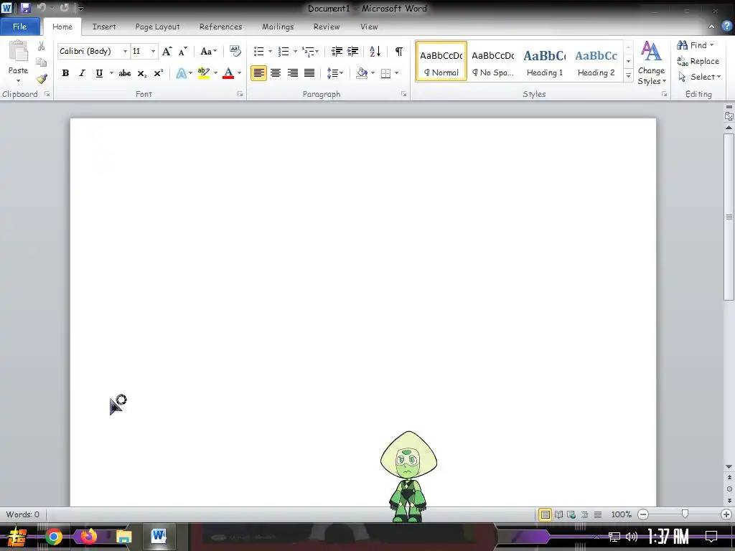Viewport: 735px width, 551px height.
Task: Click the Numbering list icon
Action: (x=283, y=51)
